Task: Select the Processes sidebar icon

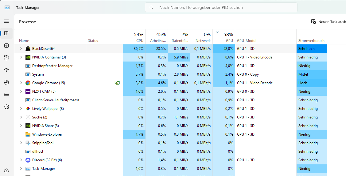Action: point(6,33)
